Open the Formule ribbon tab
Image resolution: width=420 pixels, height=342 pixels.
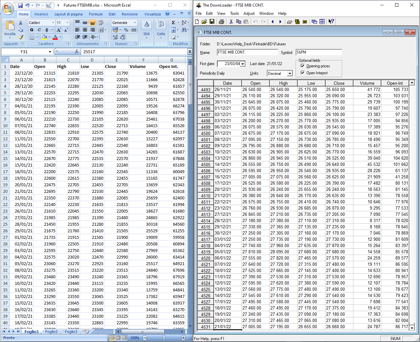point(96,14)
